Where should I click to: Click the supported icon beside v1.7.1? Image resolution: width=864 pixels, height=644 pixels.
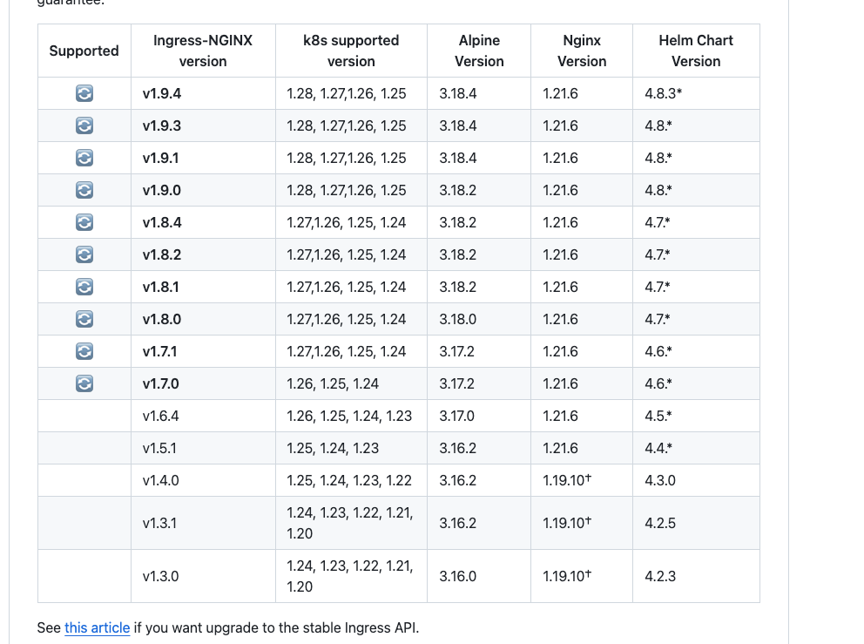pos(84,351)
